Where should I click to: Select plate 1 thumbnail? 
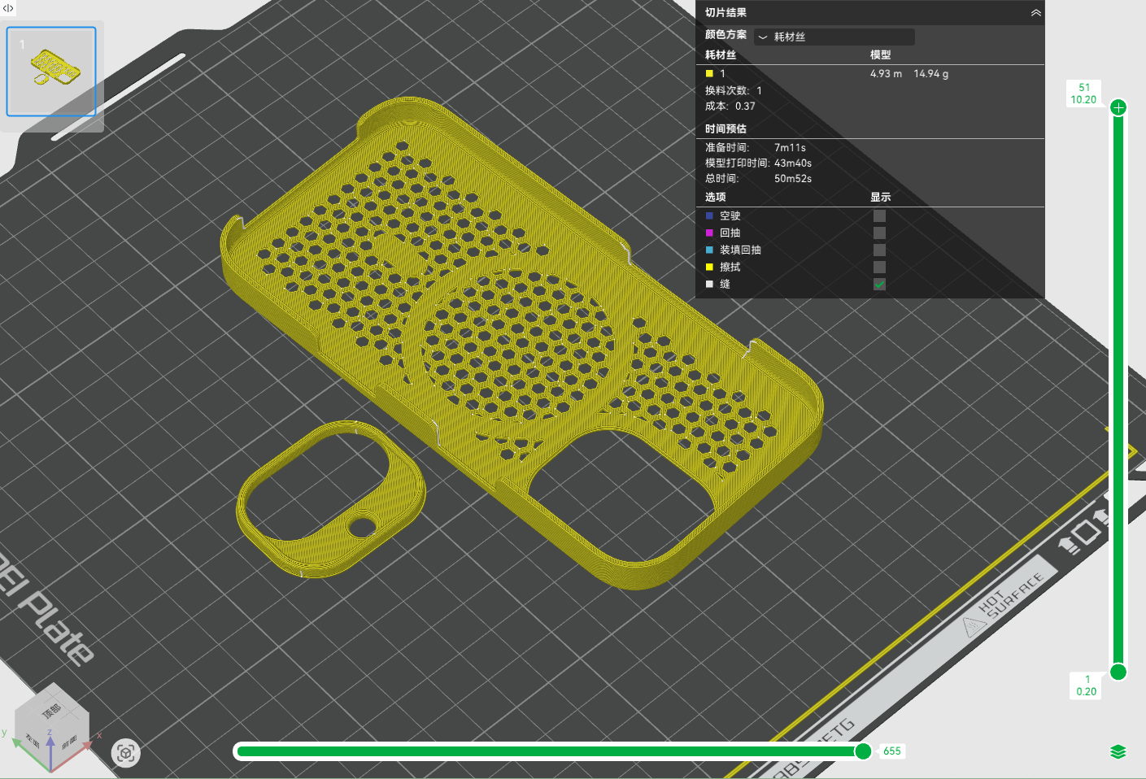coord(51,72)
